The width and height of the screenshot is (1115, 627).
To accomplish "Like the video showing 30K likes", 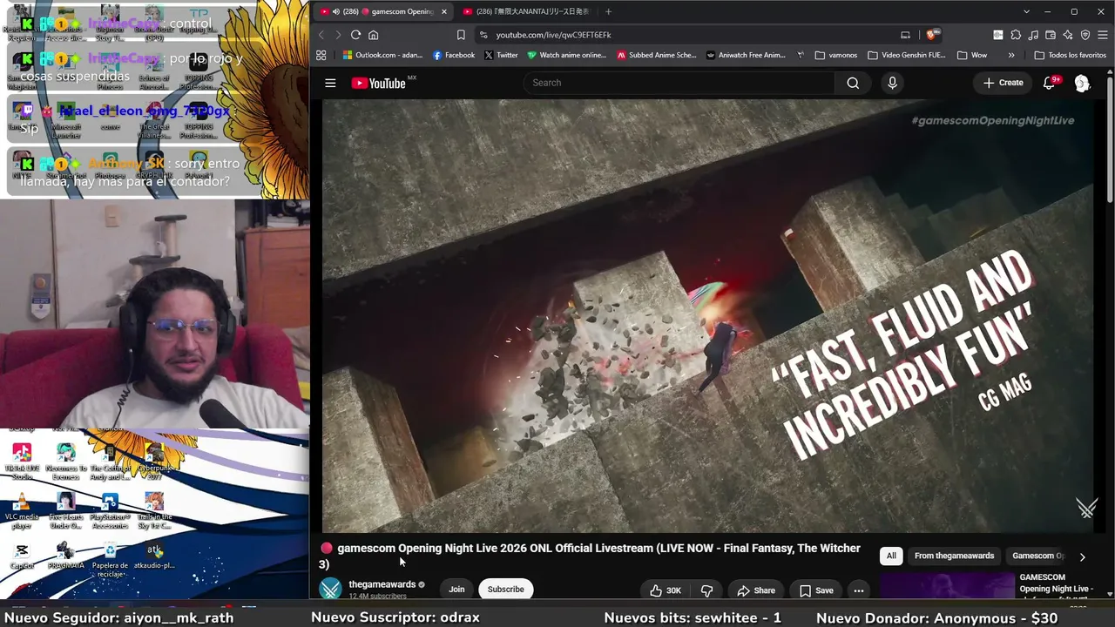I will click(x=666, y=590).
